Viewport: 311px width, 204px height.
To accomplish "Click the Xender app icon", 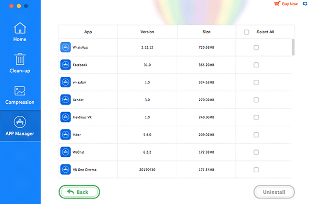I will coord(65,100).
